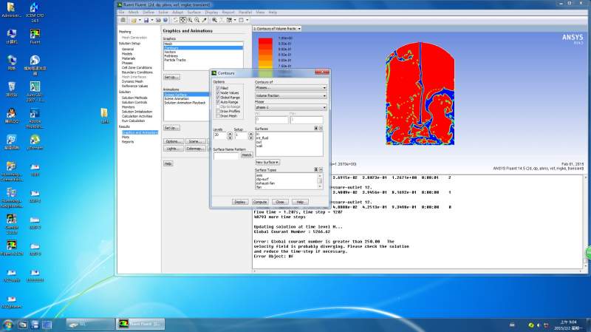This screenshot has height=332, width=591.
Task: Expand the save icon dropdown arrow
Action: [152, 20]
